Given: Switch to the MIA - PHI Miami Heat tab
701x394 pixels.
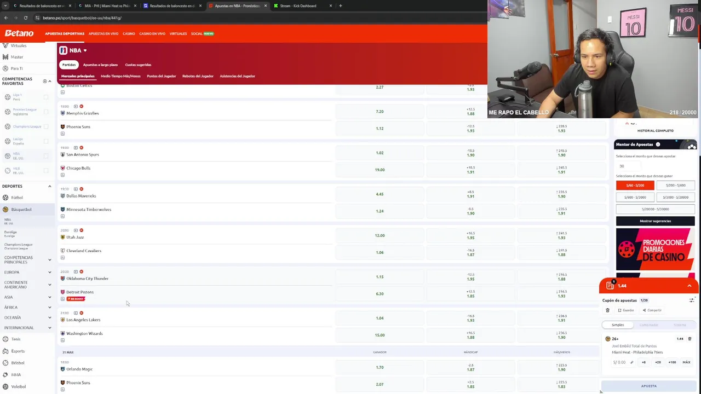Looking at the screenshot, I should 106,5.
